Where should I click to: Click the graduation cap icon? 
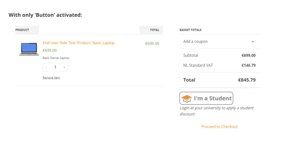[x=187, y=98]
